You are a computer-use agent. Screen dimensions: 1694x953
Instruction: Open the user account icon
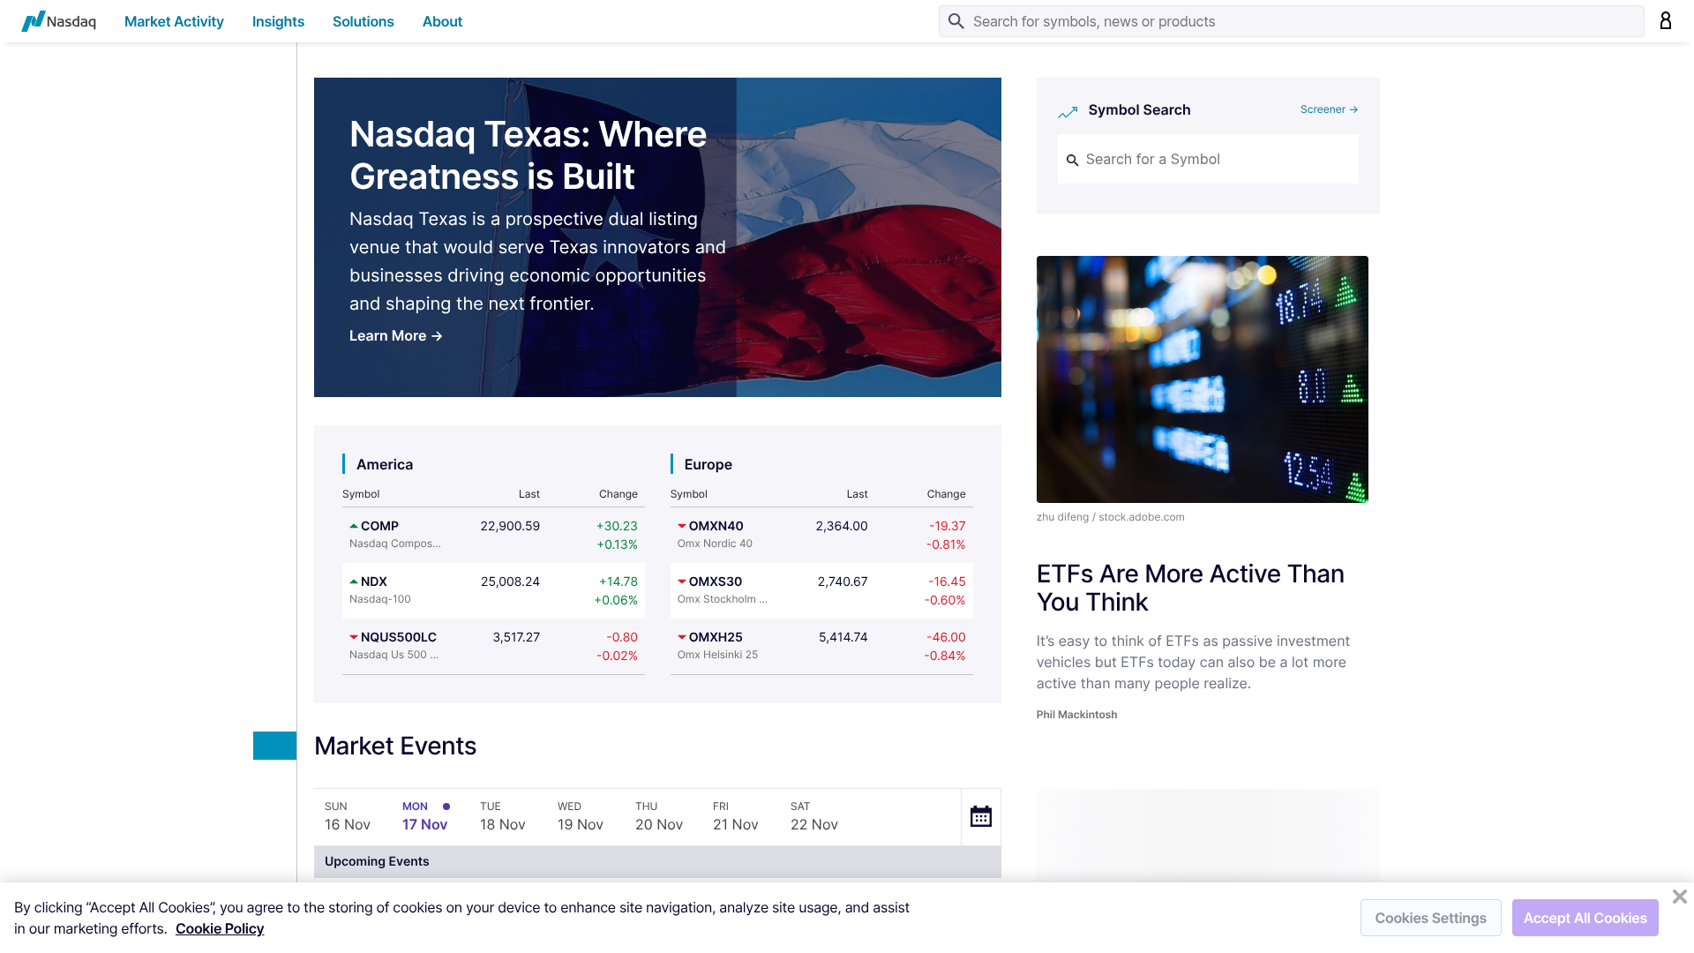point(1666,20)
